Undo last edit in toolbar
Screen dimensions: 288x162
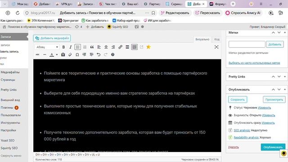[x=99, y=54]
